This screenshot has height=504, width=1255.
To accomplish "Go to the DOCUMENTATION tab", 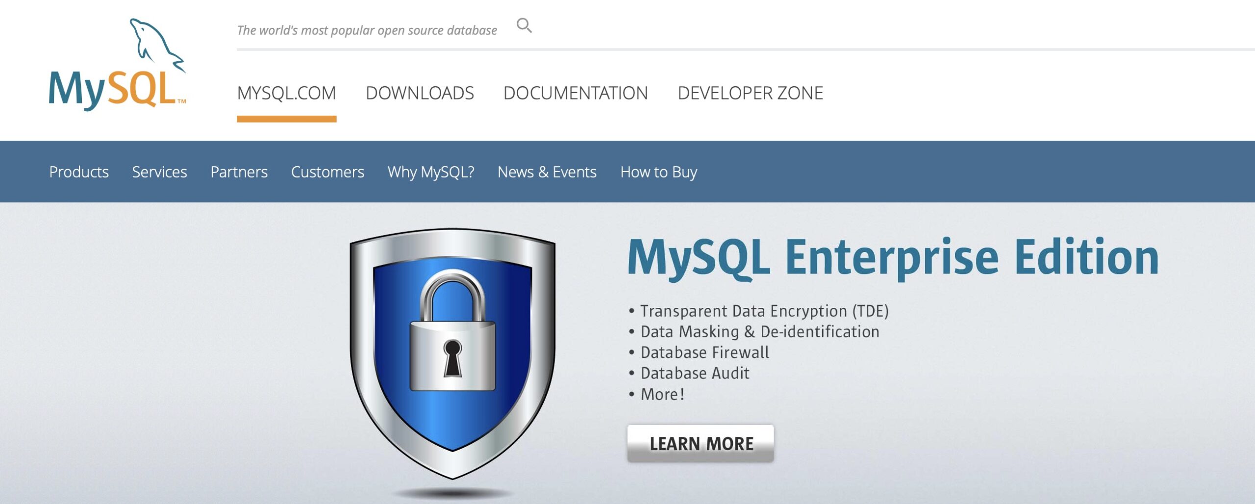I will 576,93.
